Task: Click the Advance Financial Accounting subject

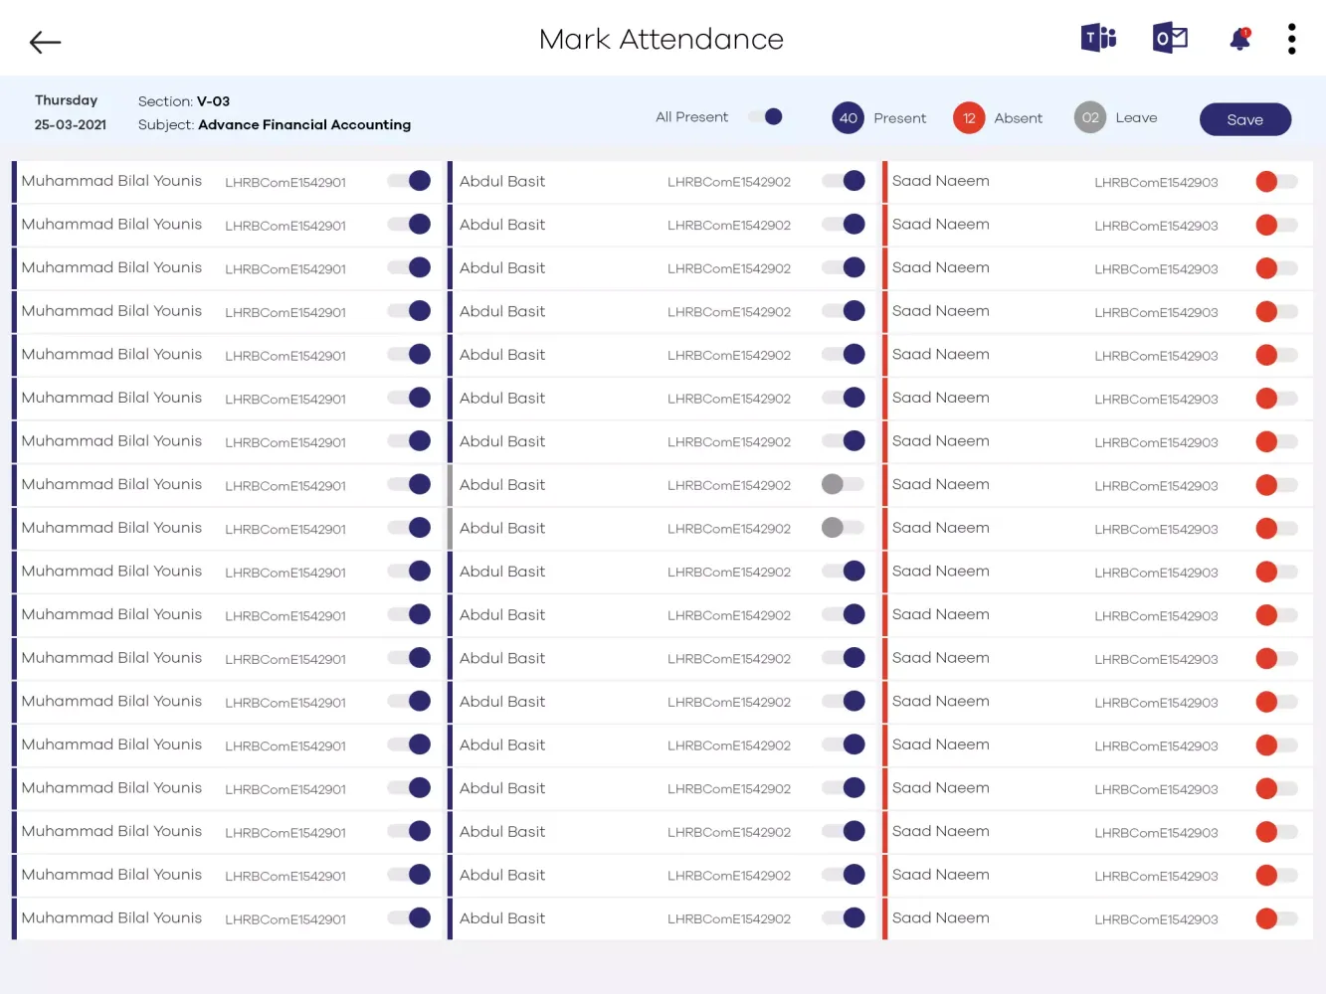Action: pos(304,125)
